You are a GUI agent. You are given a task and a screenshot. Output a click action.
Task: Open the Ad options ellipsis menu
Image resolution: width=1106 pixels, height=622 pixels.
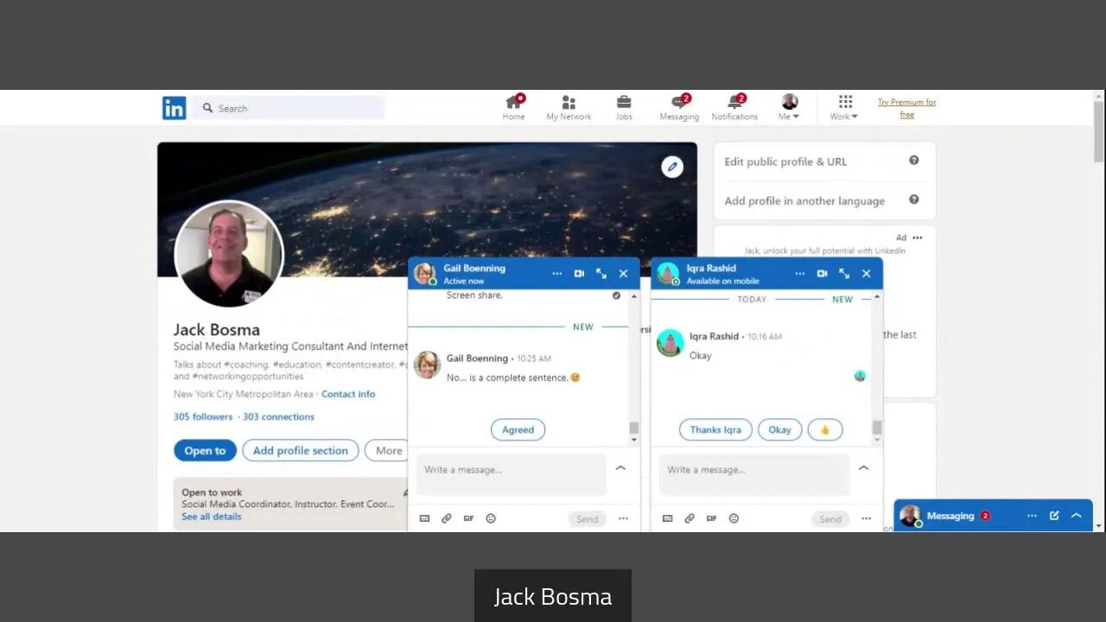[x=918, y=238]
